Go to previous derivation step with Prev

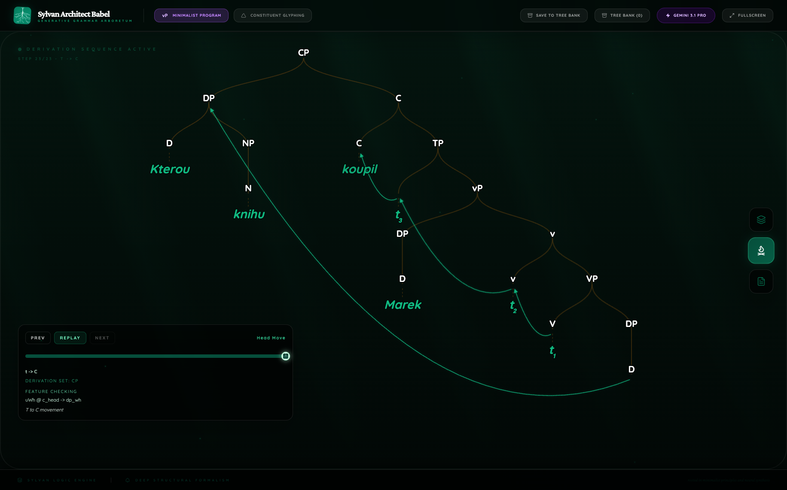38,338
